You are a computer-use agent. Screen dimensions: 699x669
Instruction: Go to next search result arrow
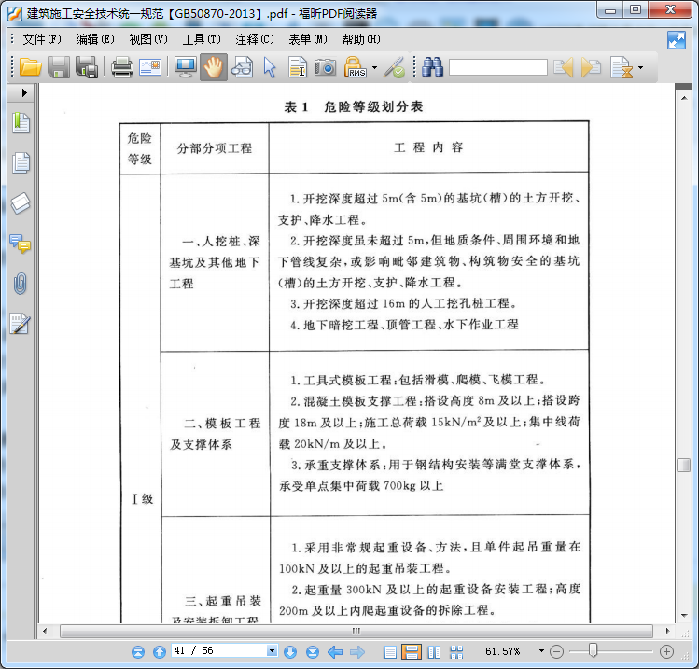click(x=591, y=68)
